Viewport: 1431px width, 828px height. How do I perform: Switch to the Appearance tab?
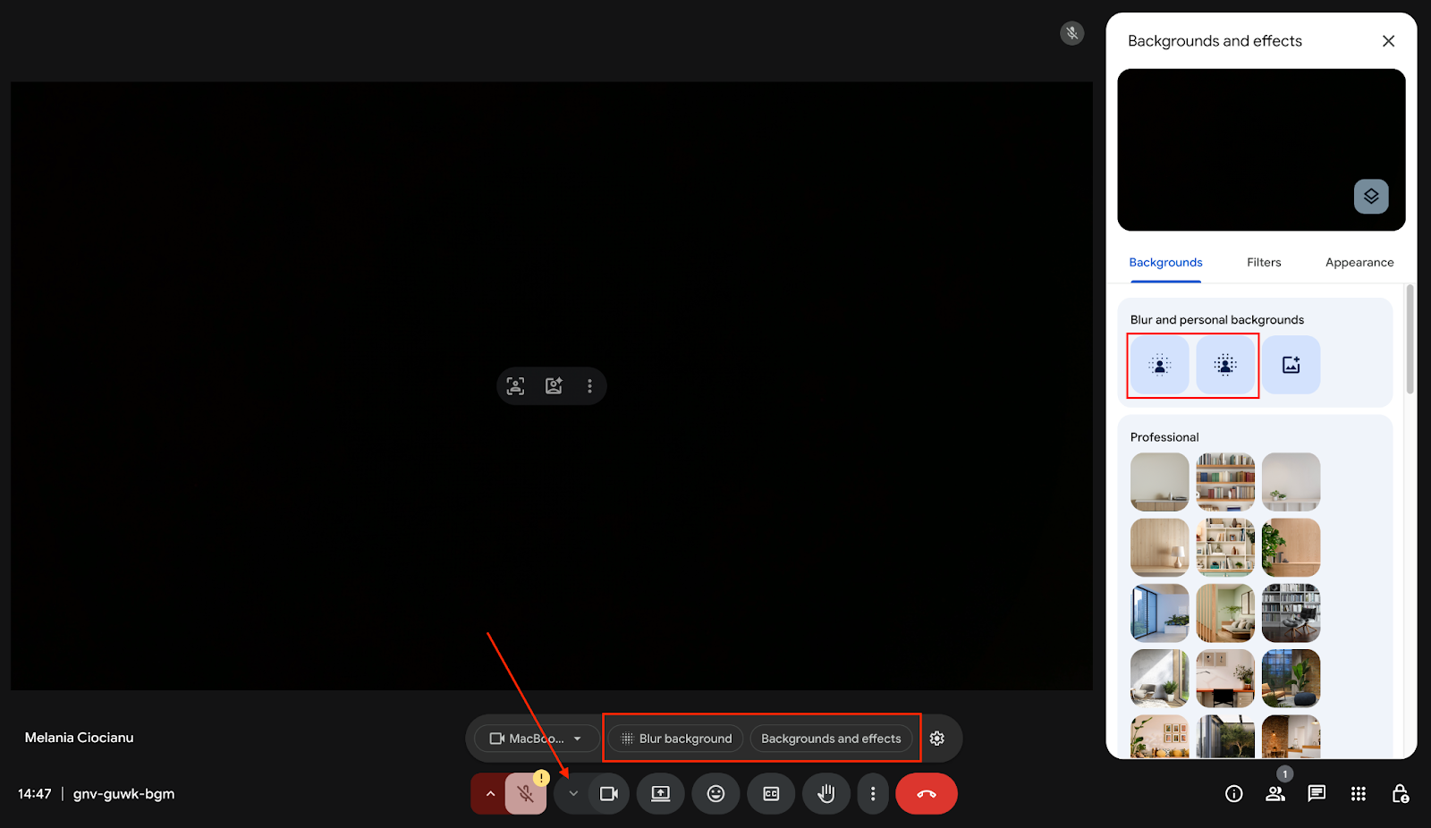1359,262
